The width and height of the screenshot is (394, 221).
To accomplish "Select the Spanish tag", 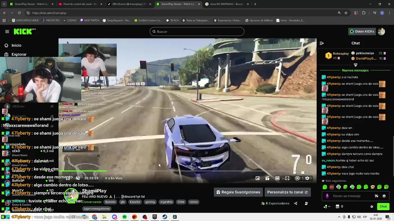I will click(x=110, y=202).
